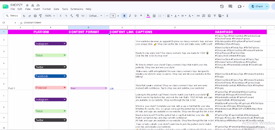Click the Share button
Screen dimensions: 275x130
coord(256,6)
